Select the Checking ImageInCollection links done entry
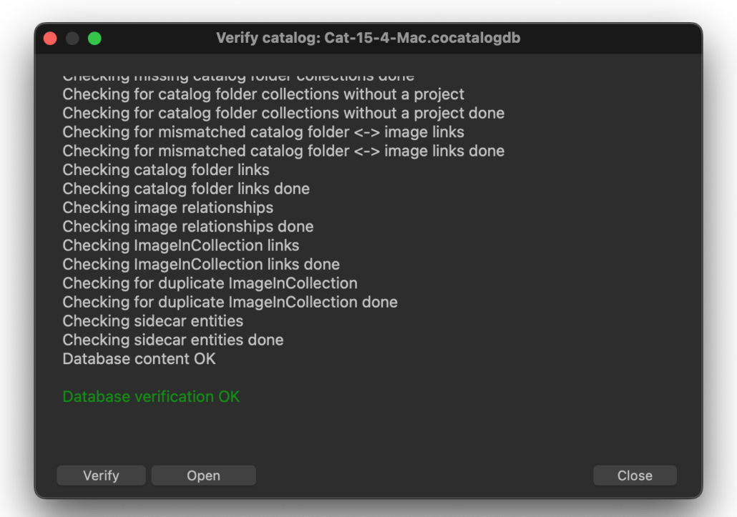Viewport: 737px width, 517px height. 200,264
